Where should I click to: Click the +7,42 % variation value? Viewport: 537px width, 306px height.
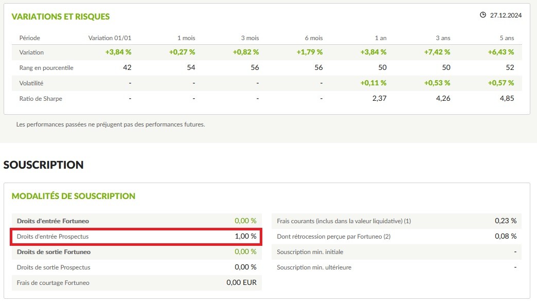[x=437, y=52]
